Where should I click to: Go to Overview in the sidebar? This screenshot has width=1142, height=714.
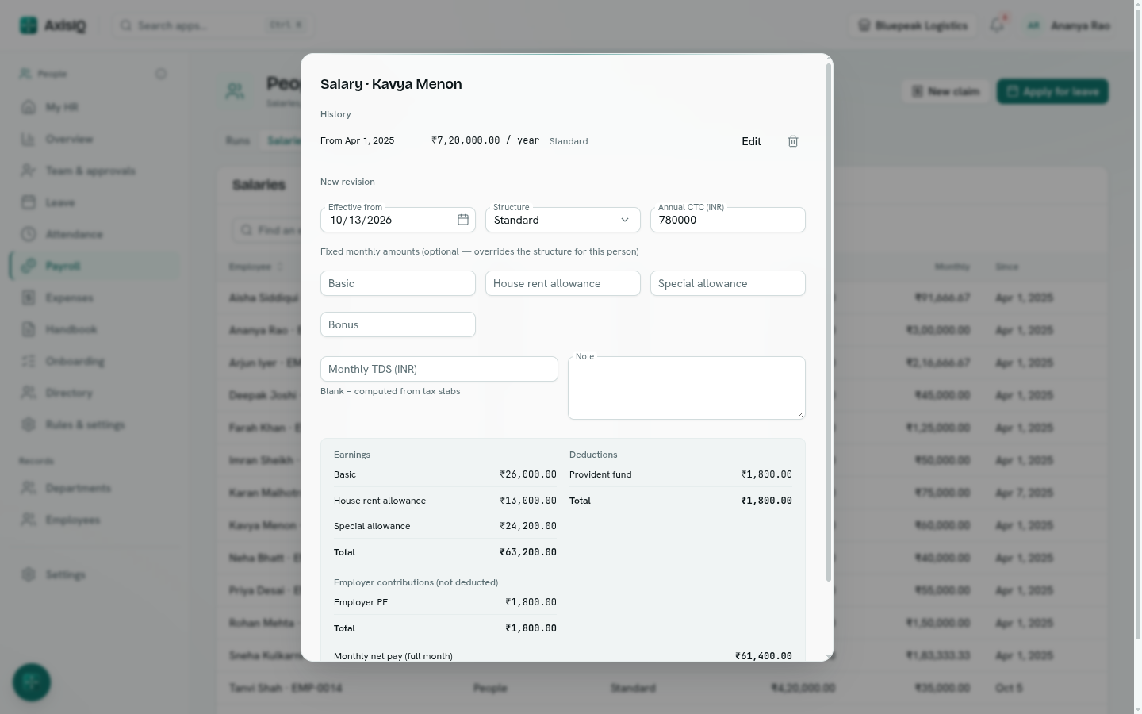click(95, 139)
